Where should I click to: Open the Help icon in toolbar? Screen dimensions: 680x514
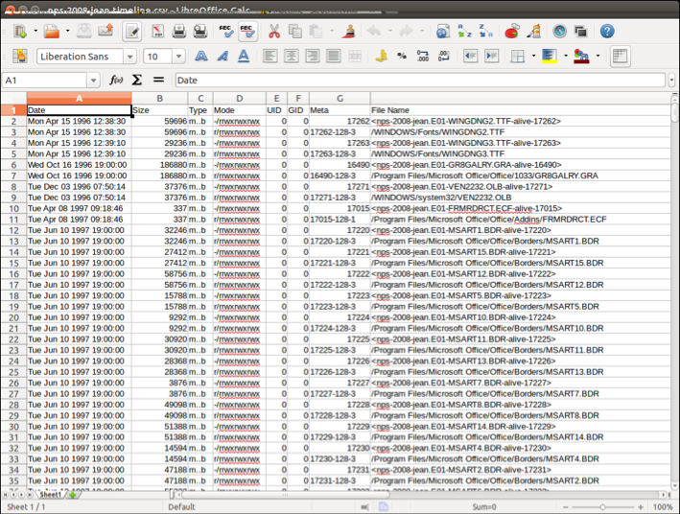(x=607, y=32)
